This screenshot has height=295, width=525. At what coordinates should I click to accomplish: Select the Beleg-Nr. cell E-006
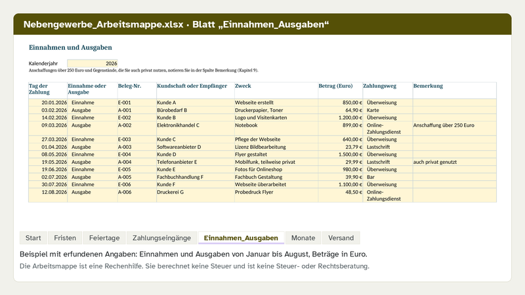(x=137, y=185)
